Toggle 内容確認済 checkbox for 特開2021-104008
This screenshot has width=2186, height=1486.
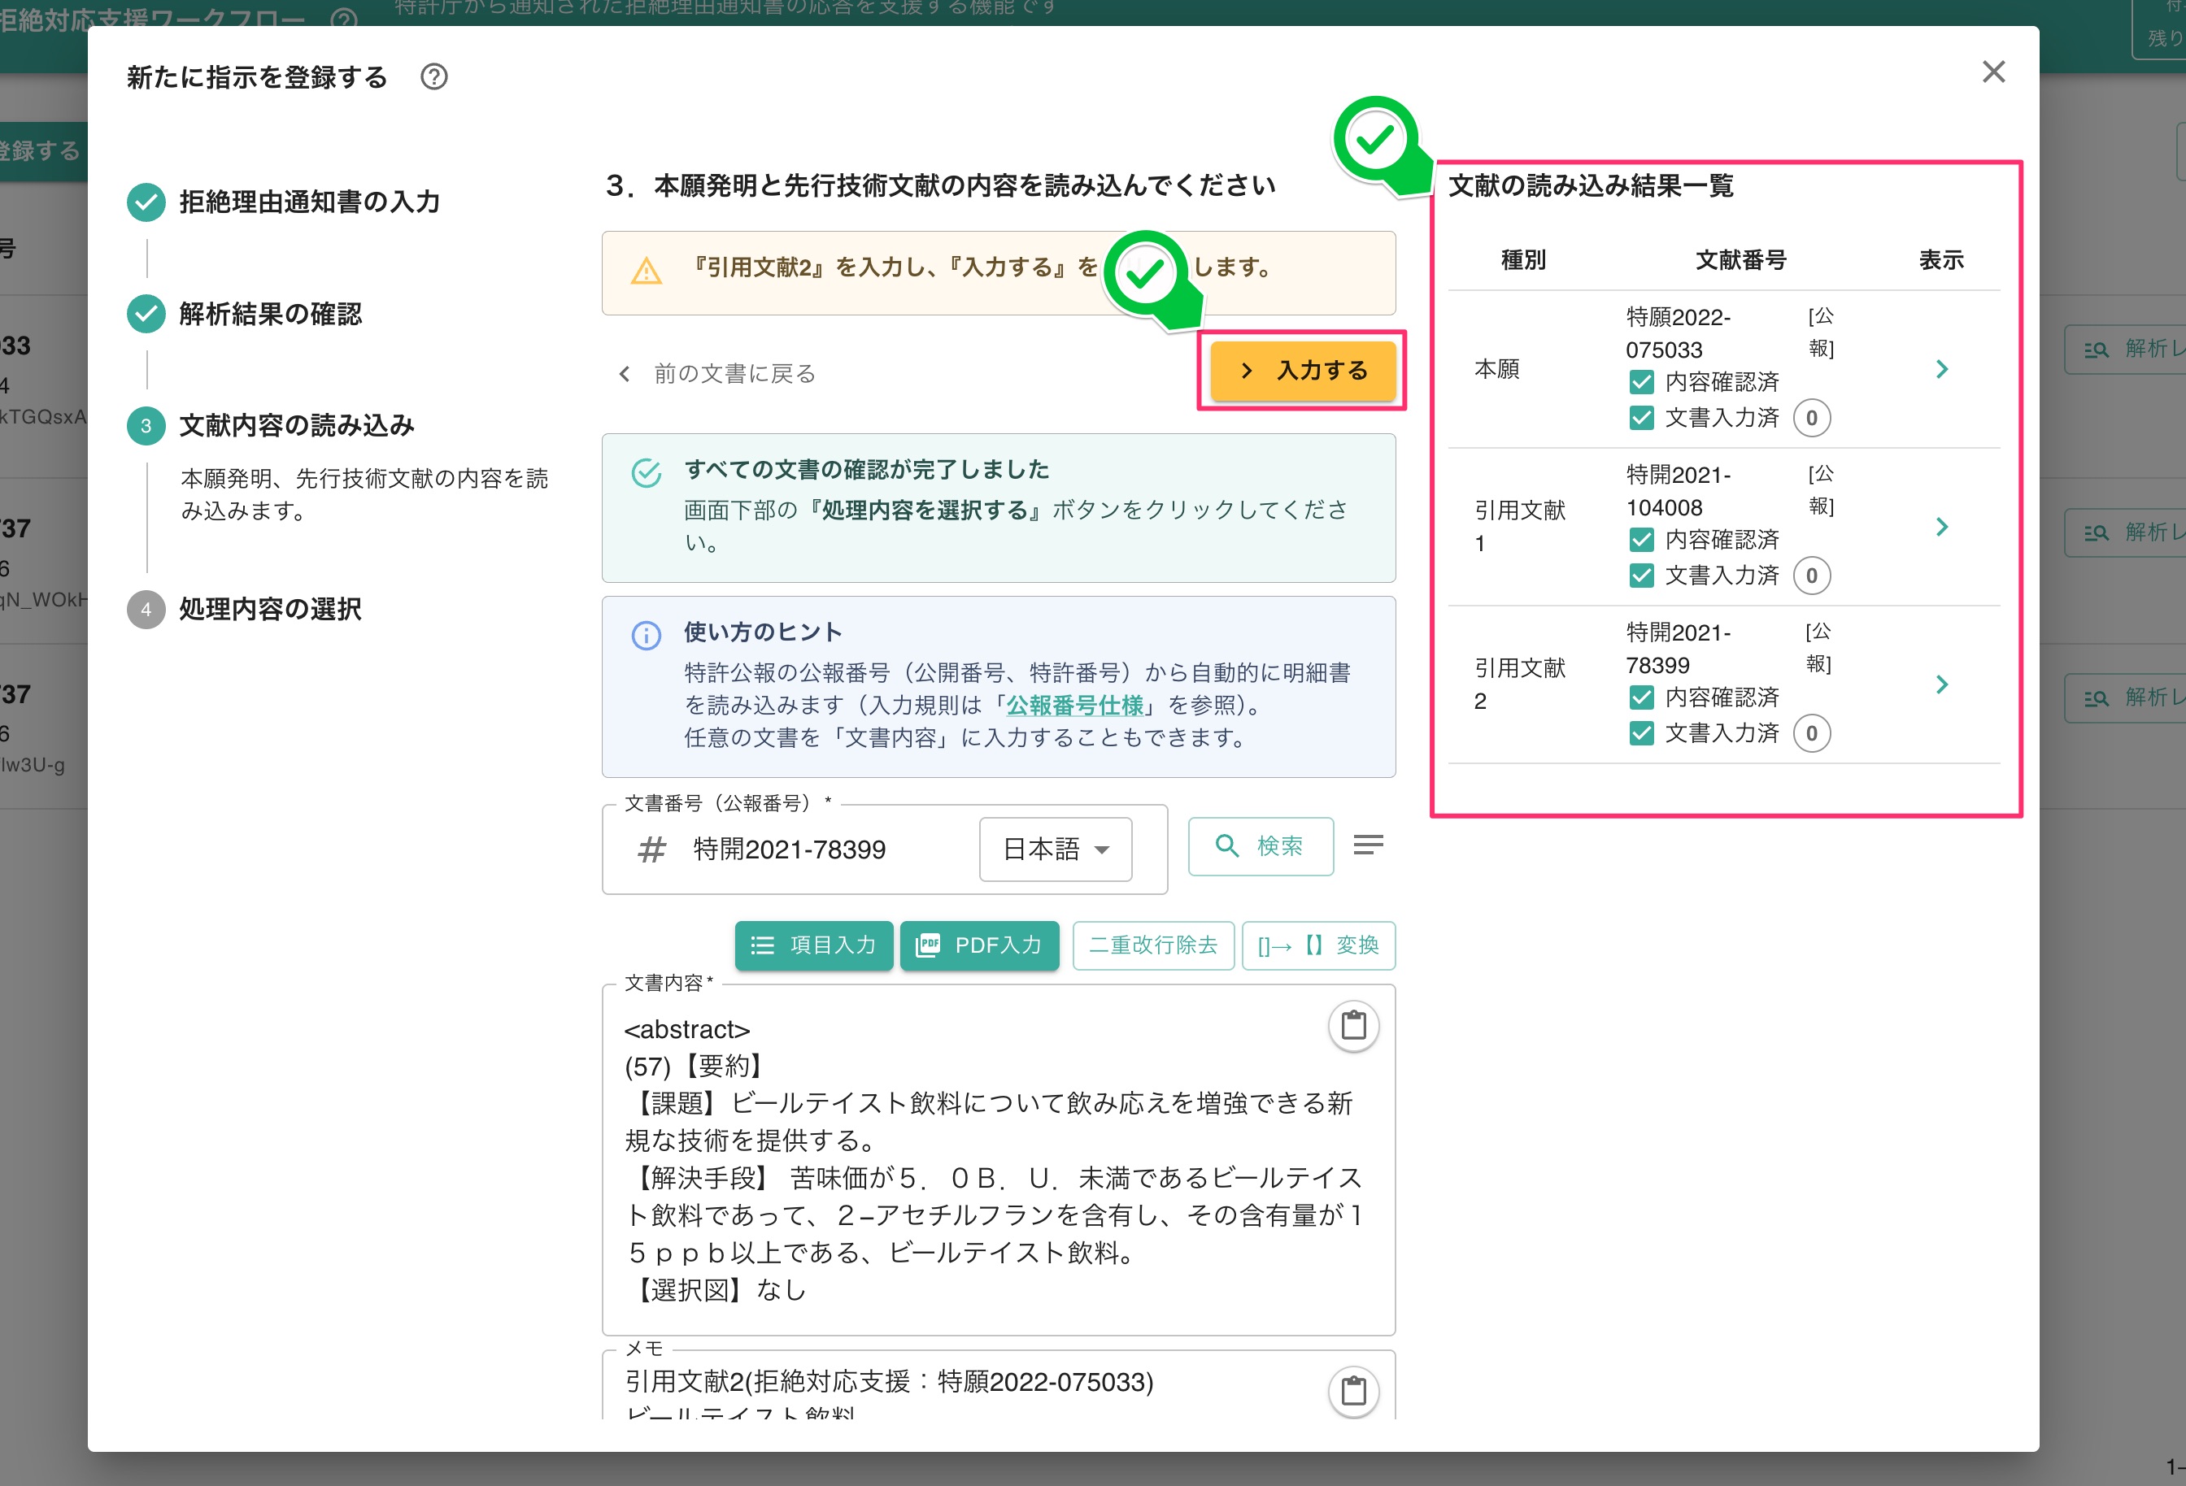(1641, 540)
